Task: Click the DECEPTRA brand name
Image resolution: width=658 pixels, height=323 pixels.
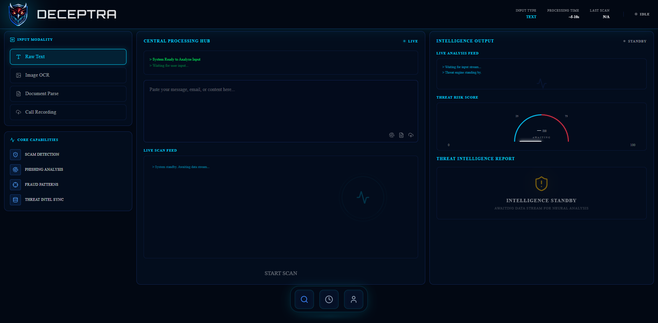Action: pyautogui.click(x=77, y=14)
